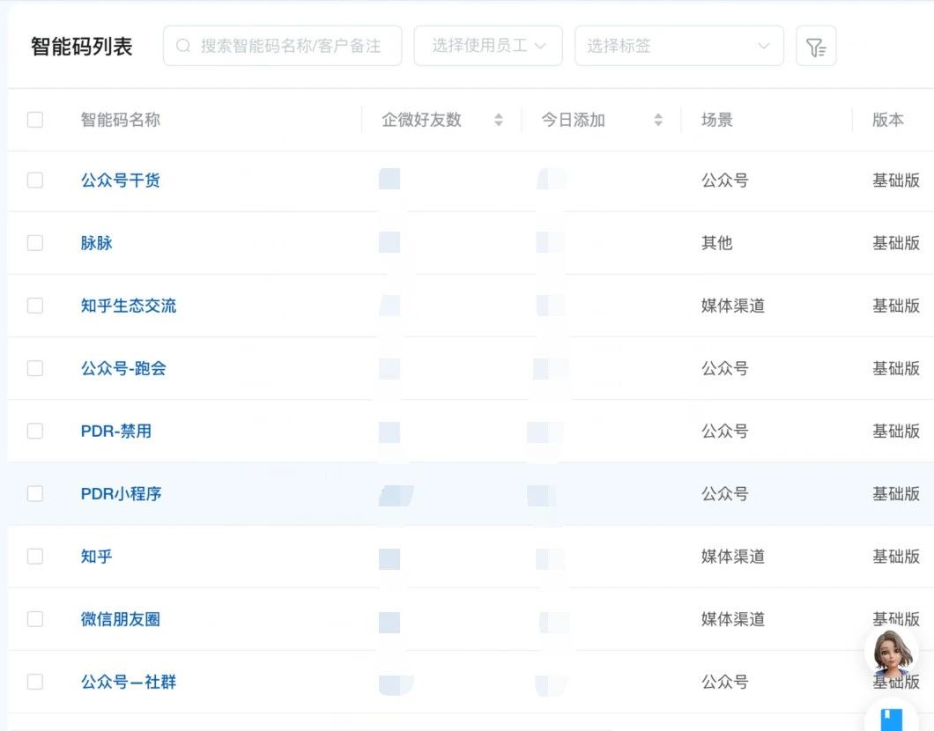Image resolution: width=934 pixels, height=731 pixels.
Task: Click the 知乎 smart code link
Action: pyautogui.click(x=97, y=557)
